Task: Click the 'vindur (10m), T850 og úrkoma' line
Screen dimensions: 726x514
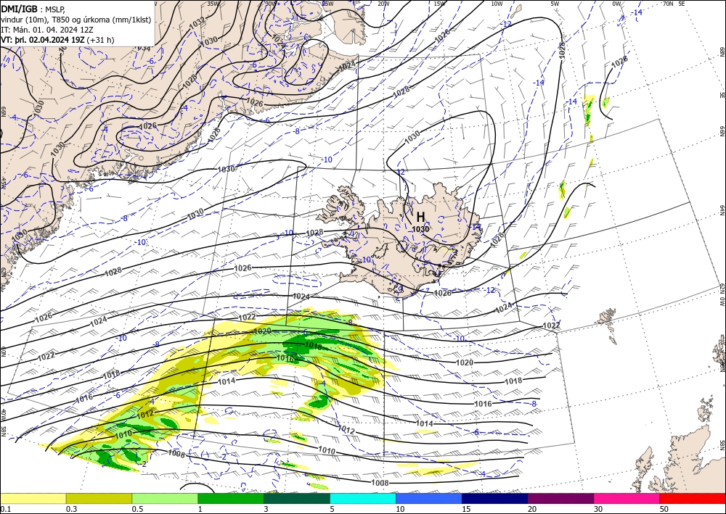Action: [x=76, y=20]
